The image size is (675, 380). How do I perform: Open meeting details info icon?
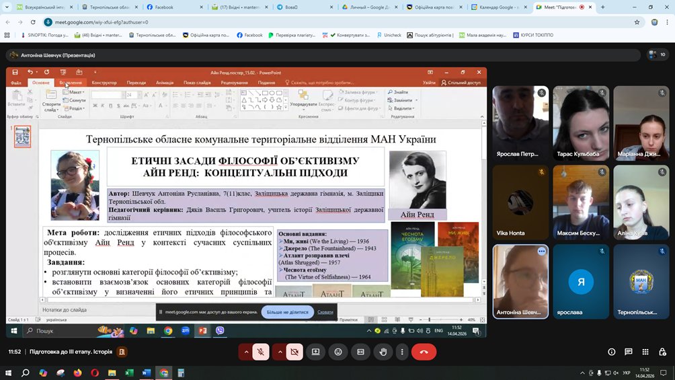(x=612, y=352)
